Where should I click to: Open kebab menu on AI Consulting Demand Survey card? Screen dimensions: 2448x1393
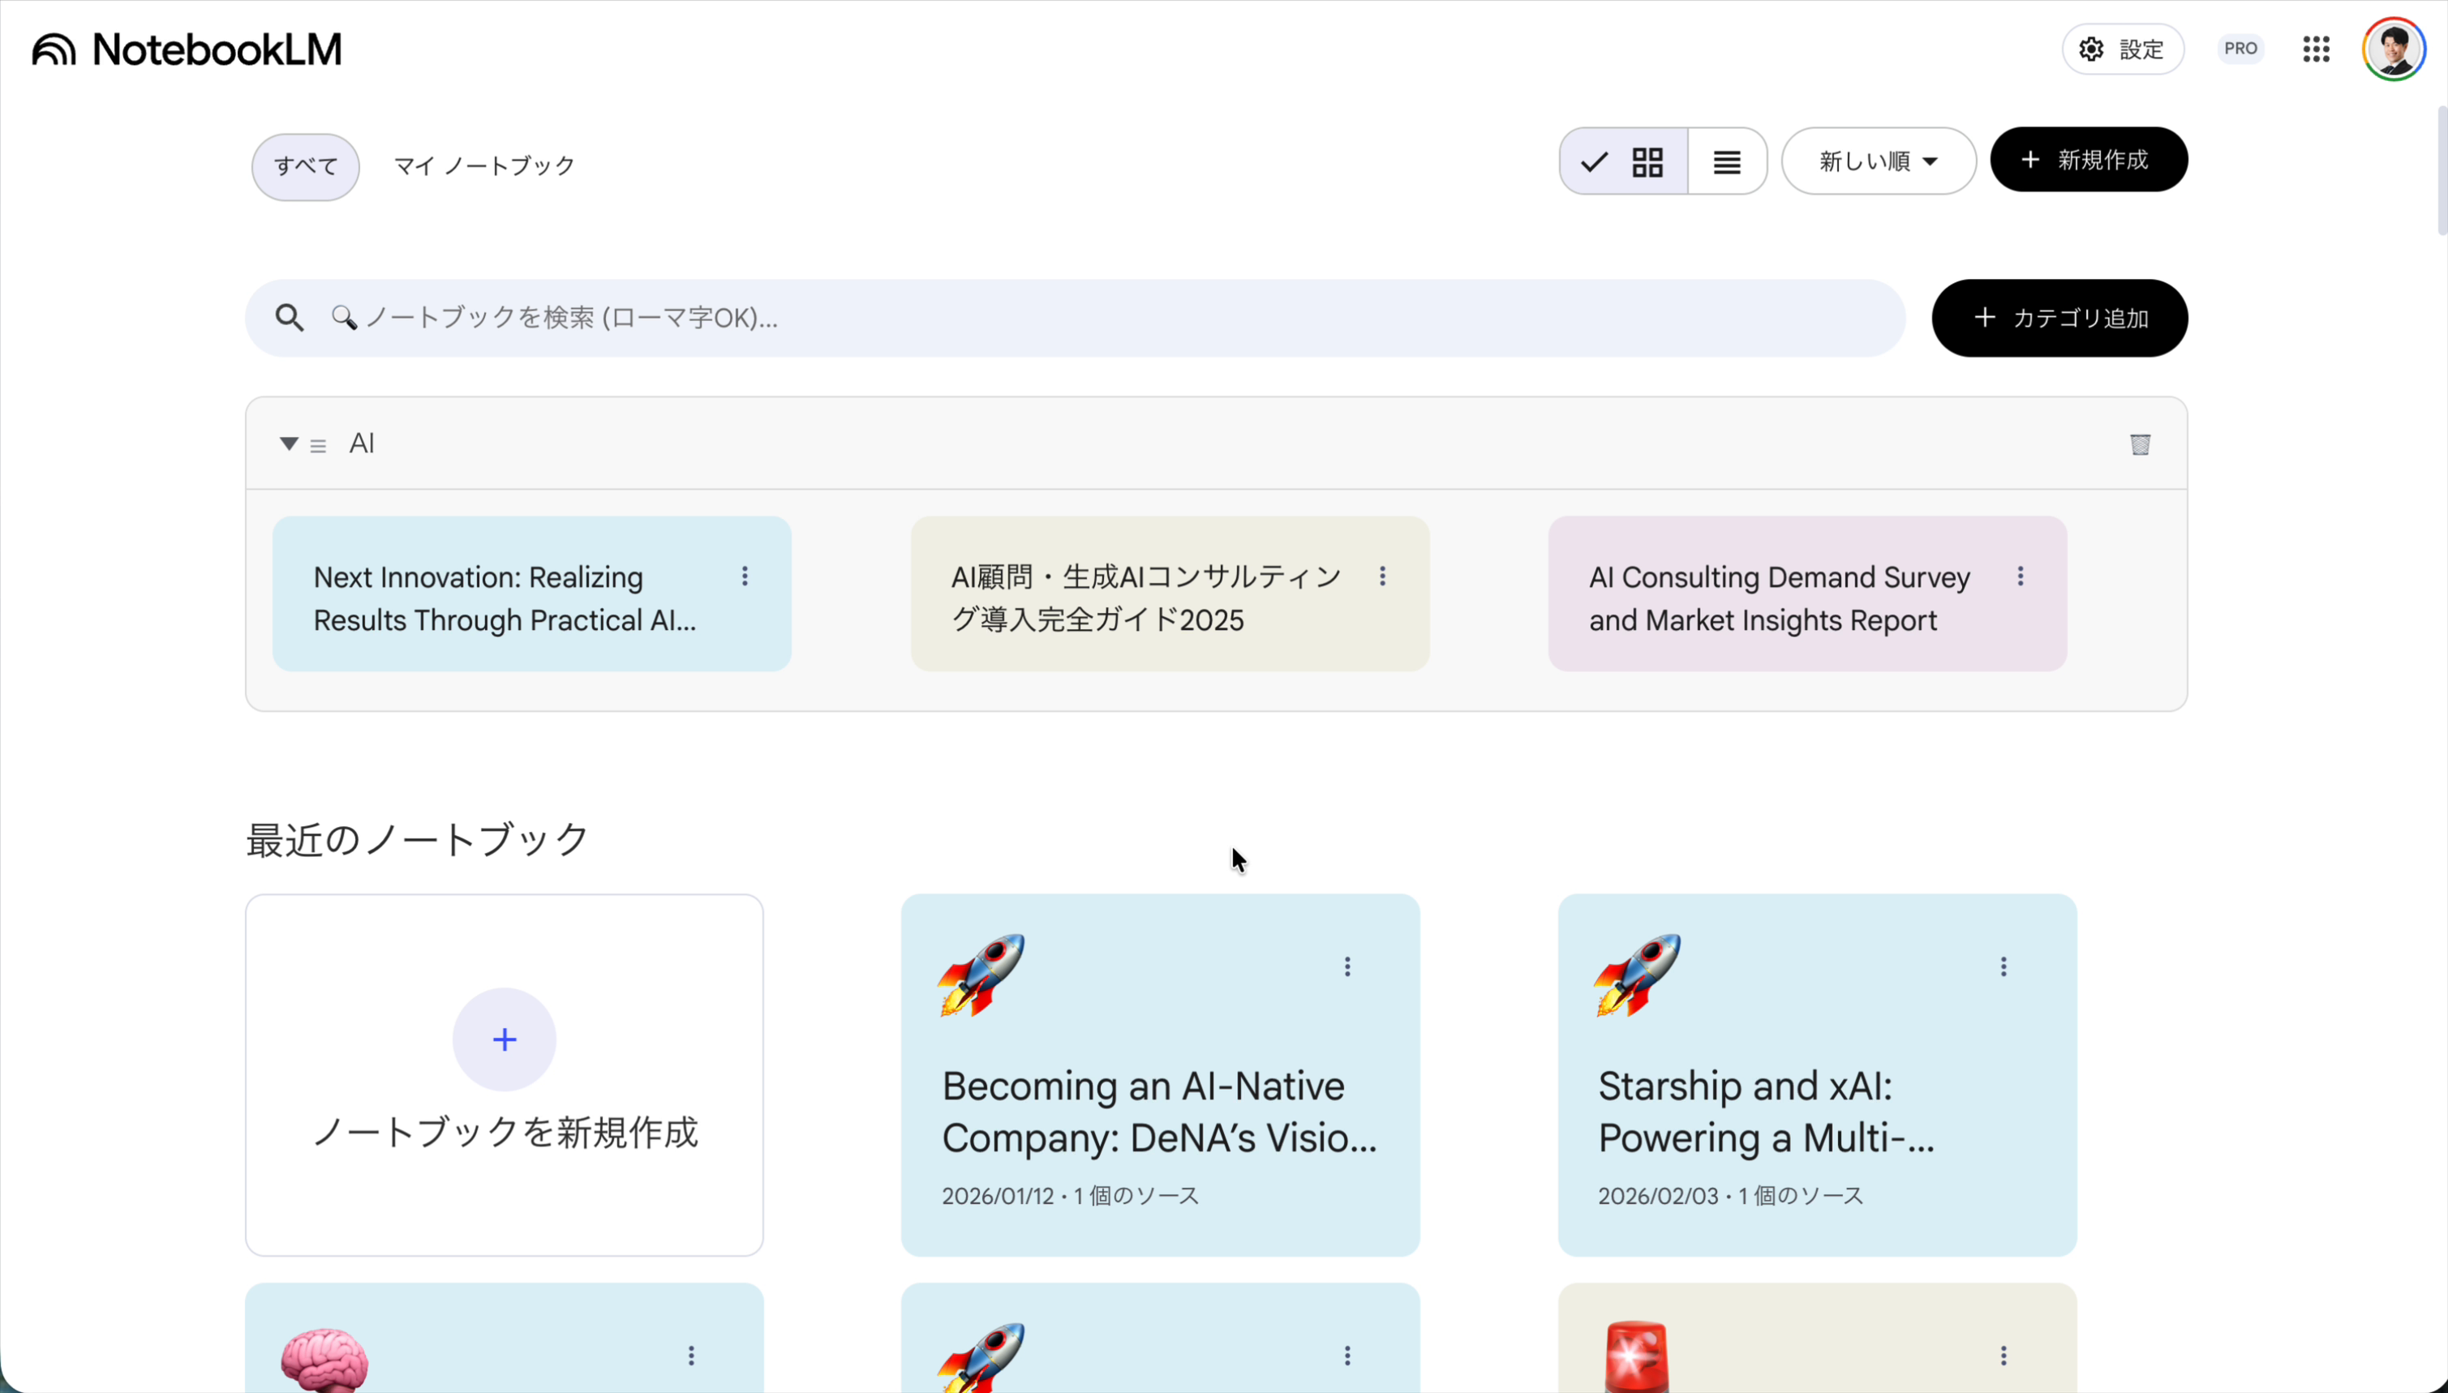[2021, 576]
